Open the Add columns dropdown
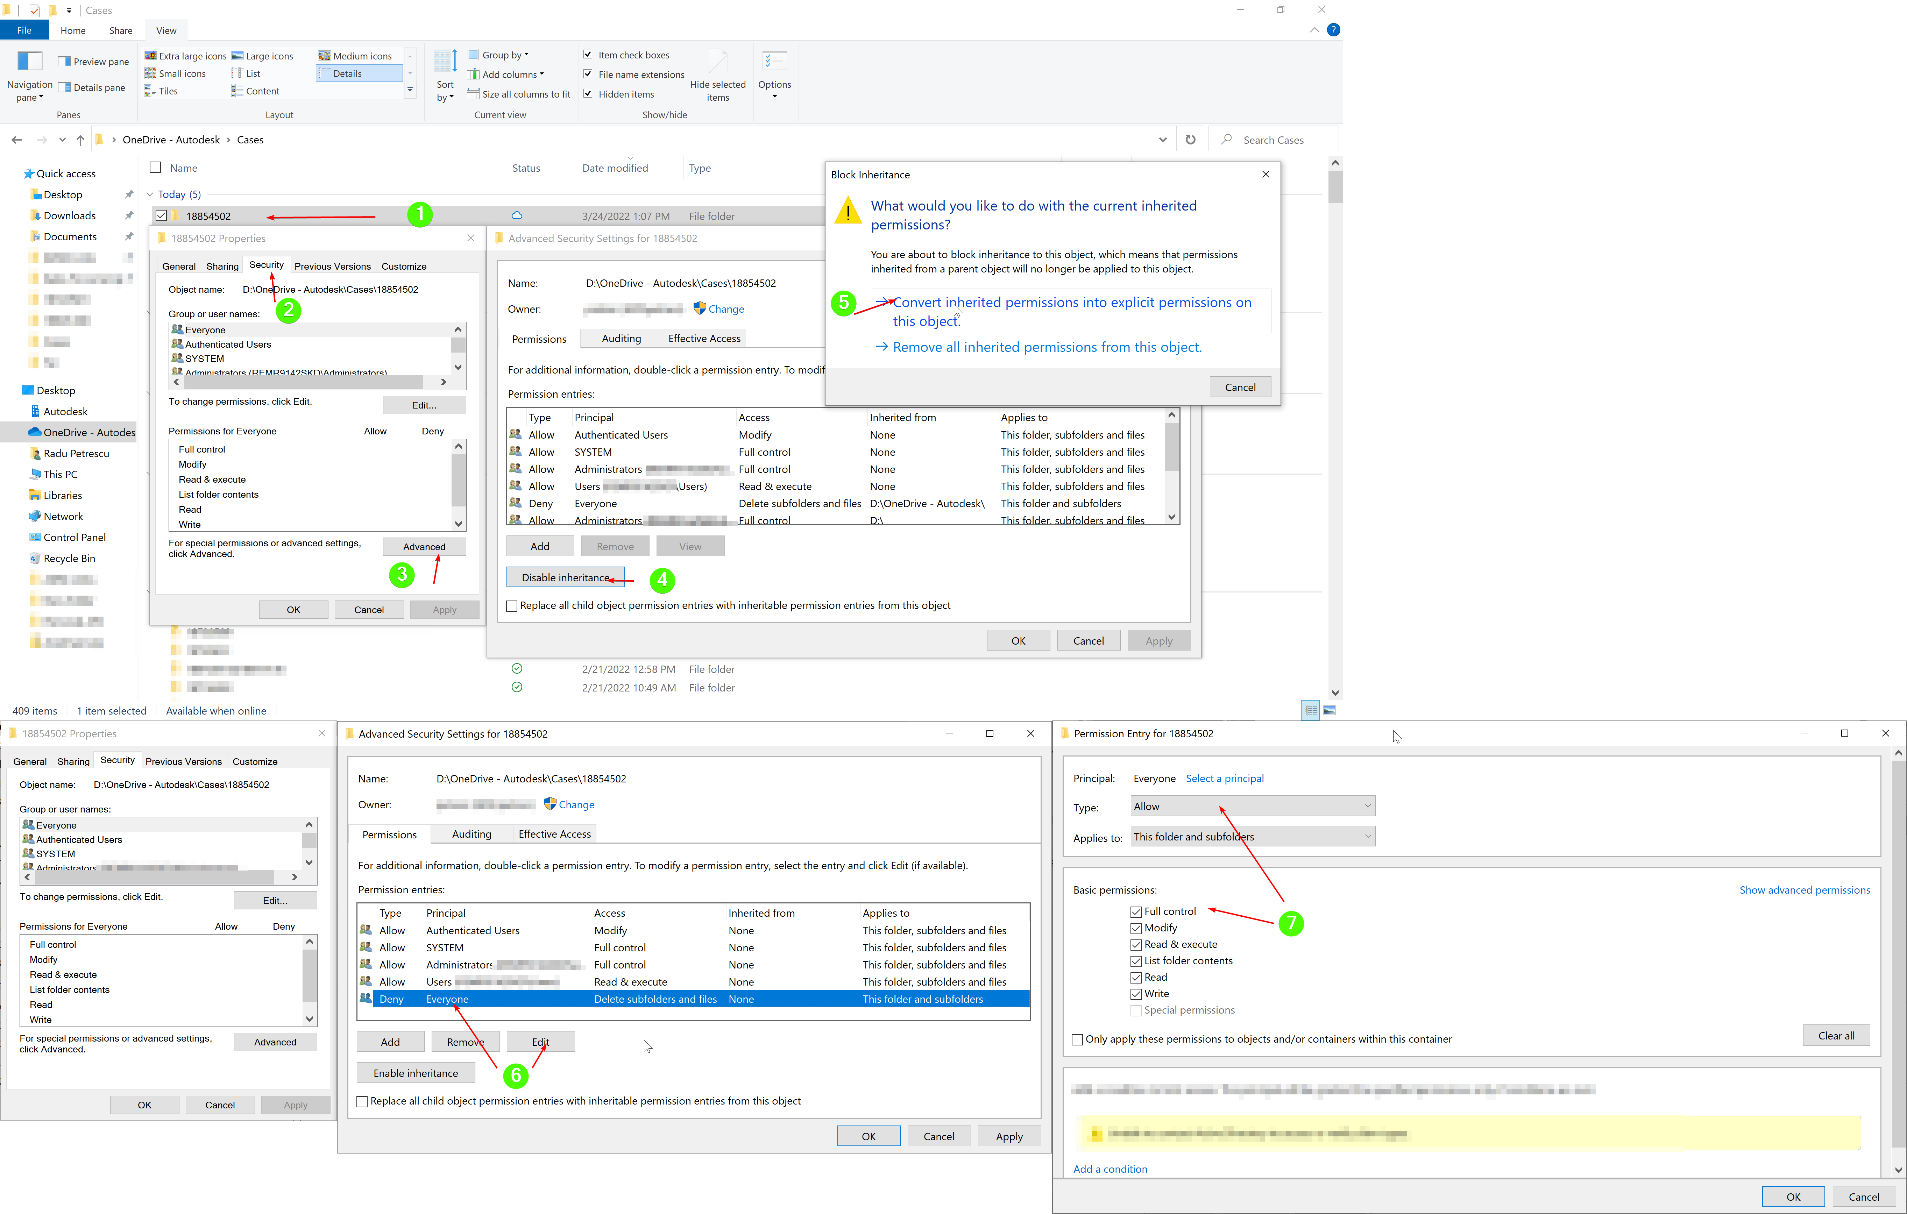Screen dimensions: 1907x1214 point(505,74)
